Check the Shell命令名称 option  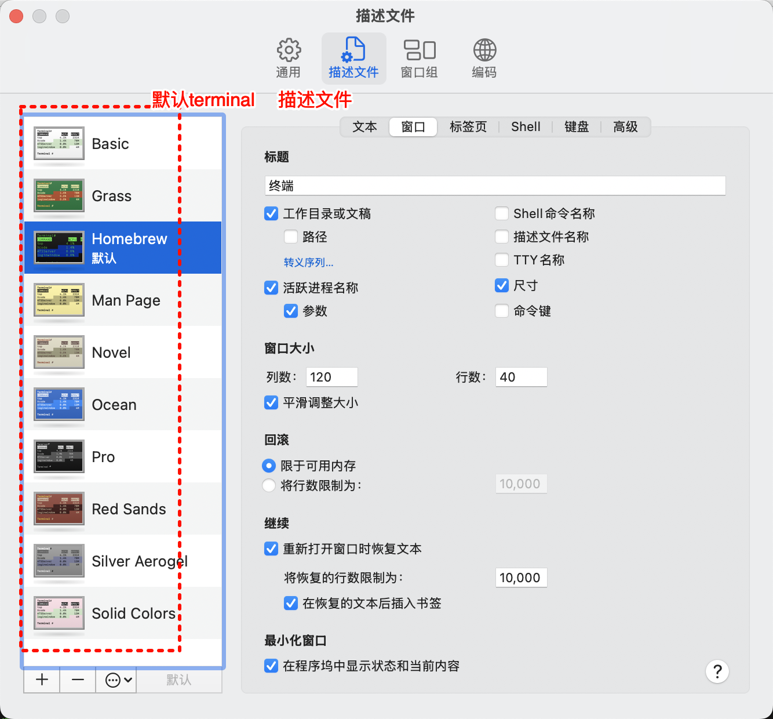pyautogui.click(x=501, y=213)
